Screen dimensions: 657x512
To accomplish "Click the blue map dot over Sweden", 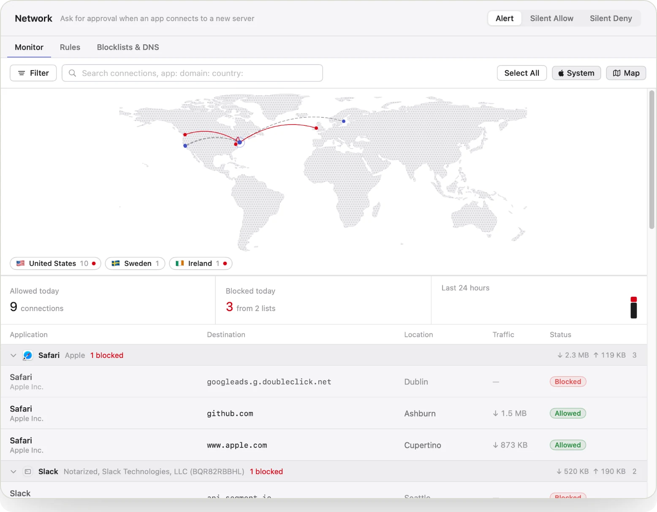I will [344, 121].
